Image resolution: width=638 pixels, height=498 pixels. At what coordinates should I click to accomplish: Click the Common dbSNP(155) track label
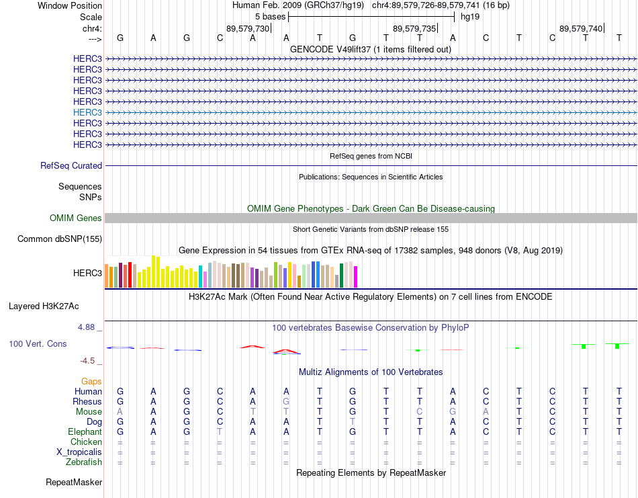tap(60, 239)
